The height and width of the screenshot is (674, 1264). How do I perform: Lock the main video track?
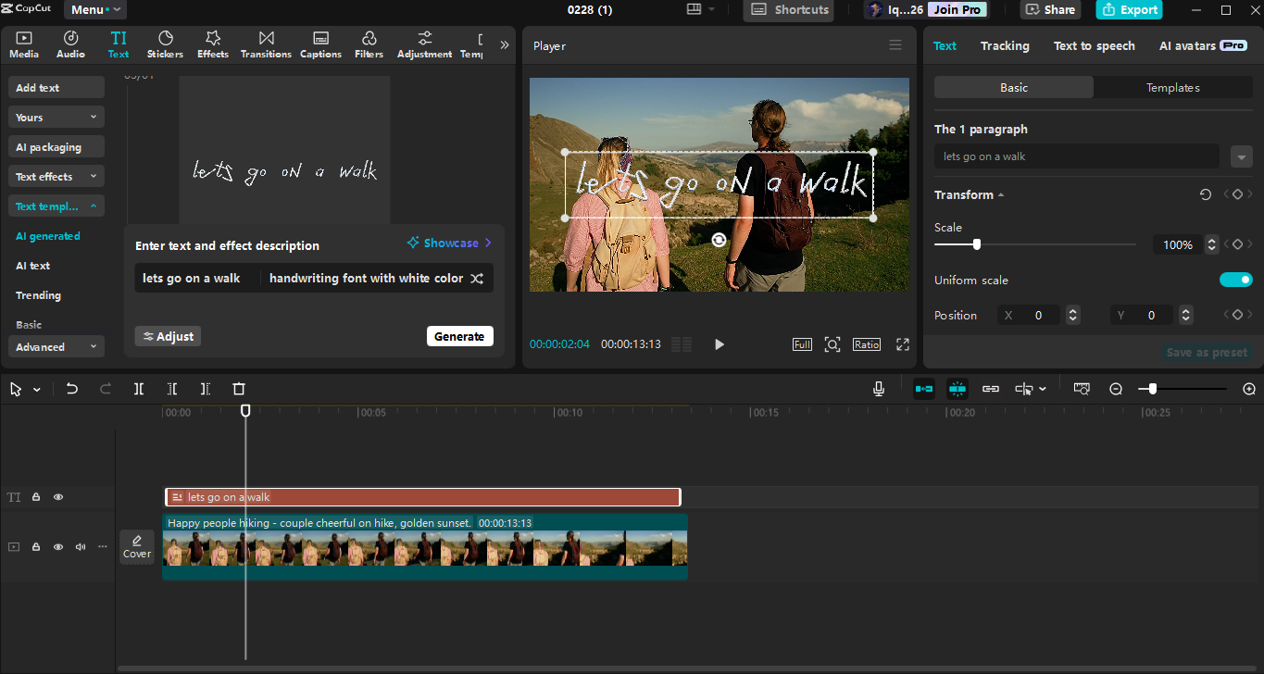coord(36,547)
